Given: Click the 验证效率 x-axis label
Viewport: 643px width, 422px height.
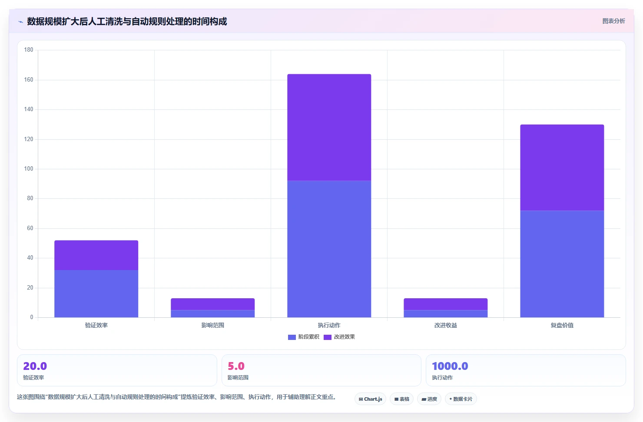Looking at the screenshot, I should click(x=96, y=325).
